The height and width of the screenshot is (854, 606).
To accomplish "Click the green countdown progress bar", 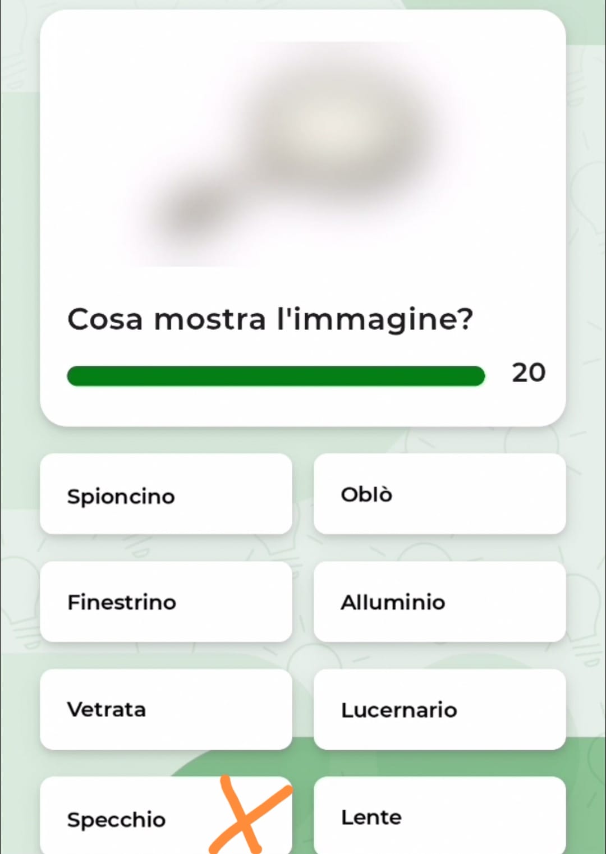I will tap(276, 376).
